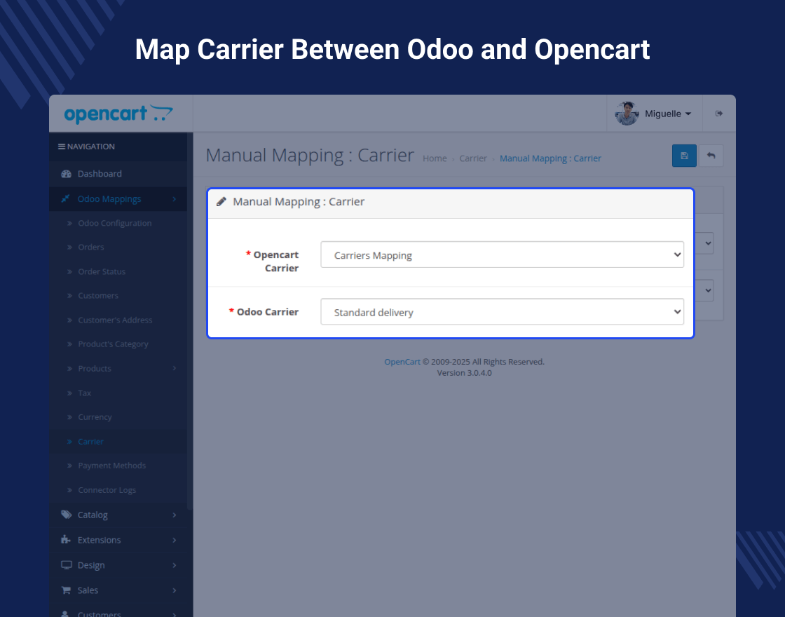Click the Extensions puzzle icon
Image resolution: width=785 pixels, height=617 pixels.
(66, 539)
